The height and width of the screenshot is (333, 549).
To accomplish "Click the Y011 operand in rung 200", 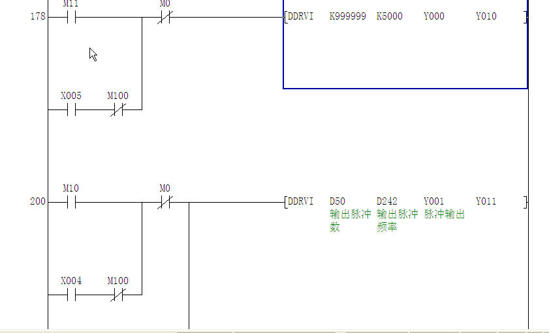I will click(x=486, y=202).
